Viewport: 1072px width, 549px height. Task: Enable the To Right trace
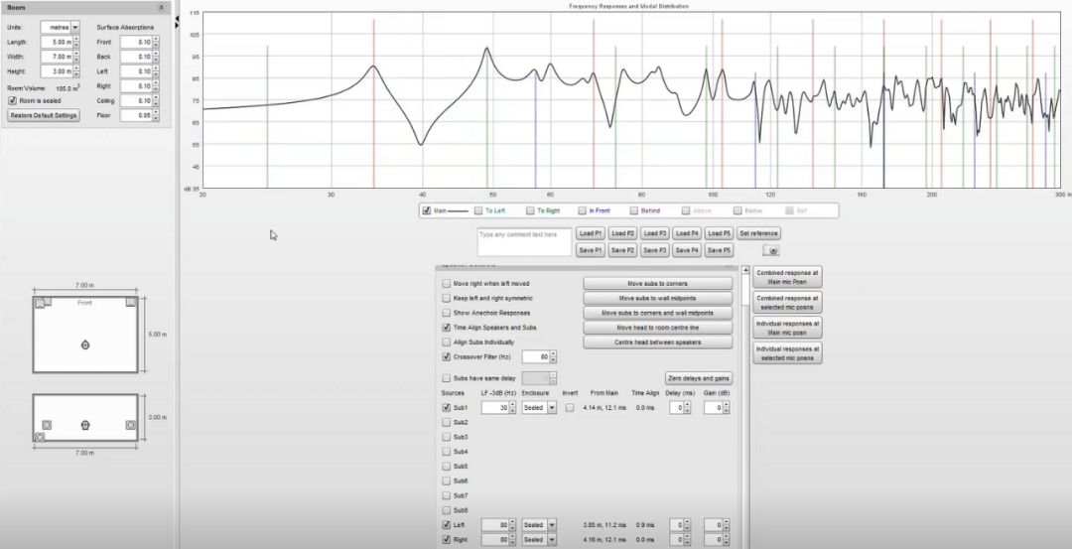[530, 210]
